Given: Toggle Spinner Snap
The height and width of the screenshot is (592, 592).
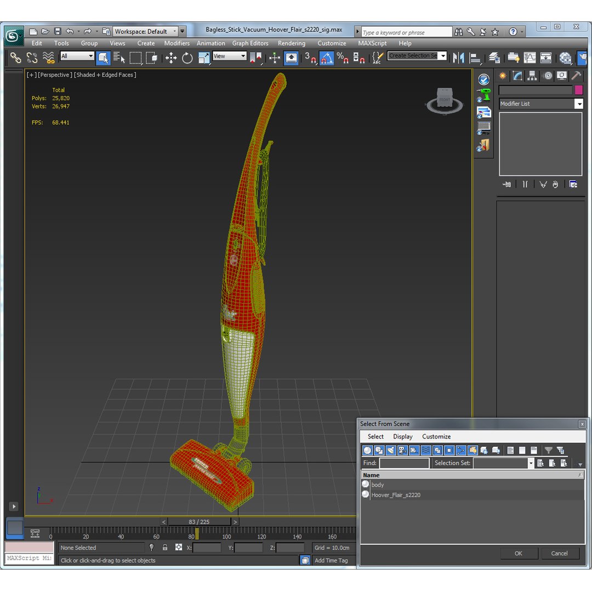Looking at the screenshot, I should coord(358,58).
